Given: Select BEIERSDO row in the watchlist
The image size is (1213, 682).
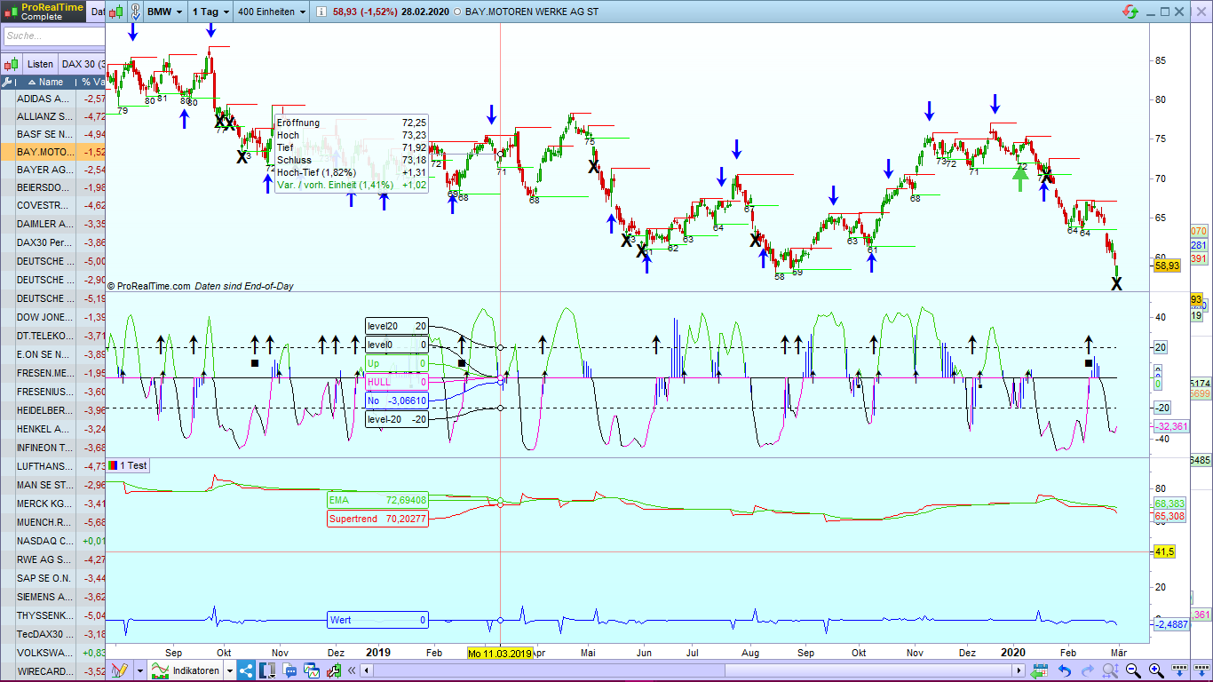Looking at the screenshot, I should coord(53,187).
